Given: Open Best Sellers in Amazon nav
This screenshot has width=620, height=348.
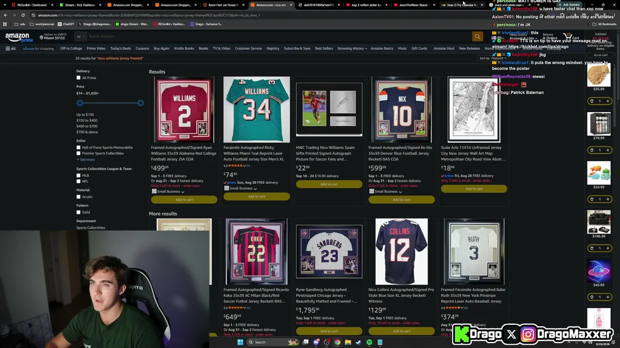Looking at the screenshot, I should (324, 48).
